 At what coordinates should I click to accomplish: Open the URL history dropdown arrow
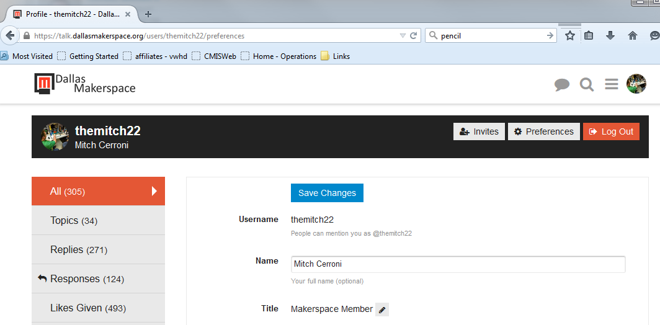pos(403,36)
